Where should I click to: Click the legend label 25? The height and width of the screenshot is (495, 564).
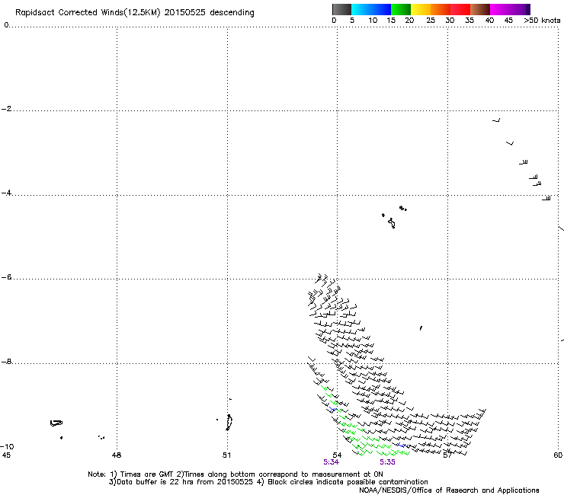(431, 21)
